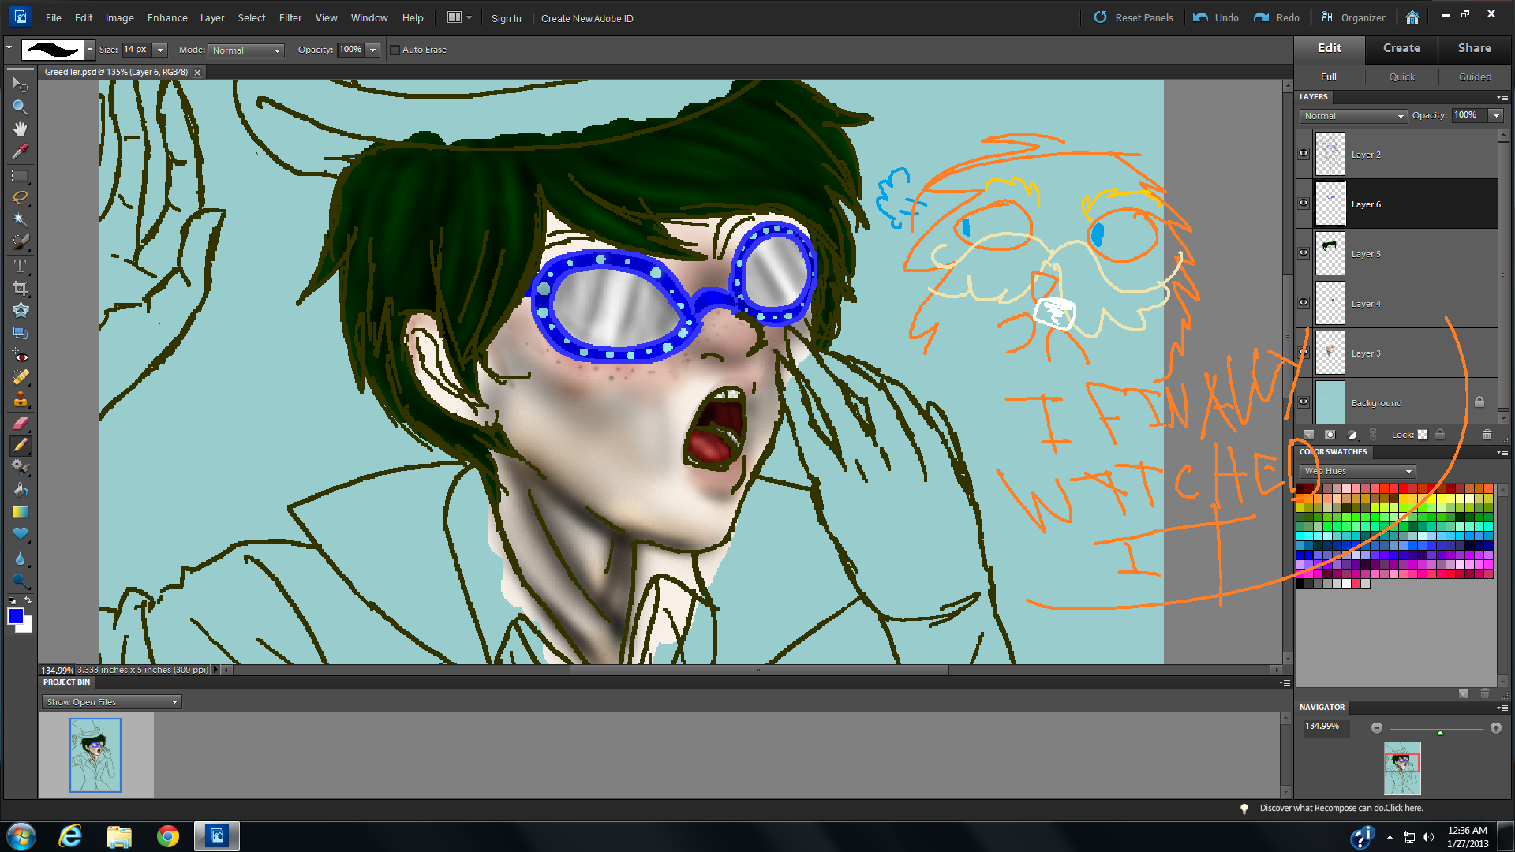Switch to the Share tab

1474,48
